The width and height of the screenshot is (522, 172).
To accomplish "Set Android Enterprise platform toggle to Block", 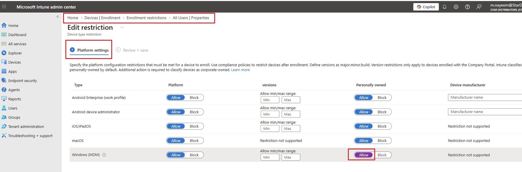I will (x=194, y=98).
